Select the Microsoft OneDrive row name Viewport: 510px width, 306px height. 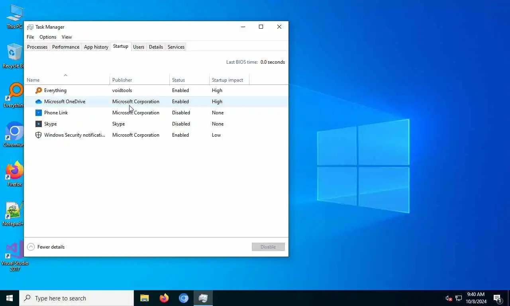(65, 102)
